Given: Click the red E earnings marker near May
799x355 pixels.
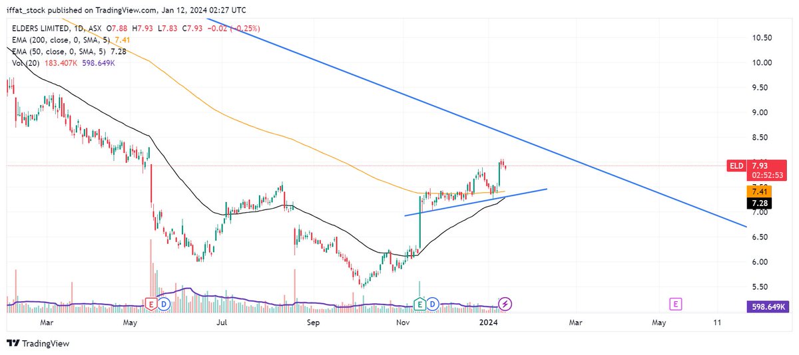Looking at the screenshot, I should pos(151,304).
